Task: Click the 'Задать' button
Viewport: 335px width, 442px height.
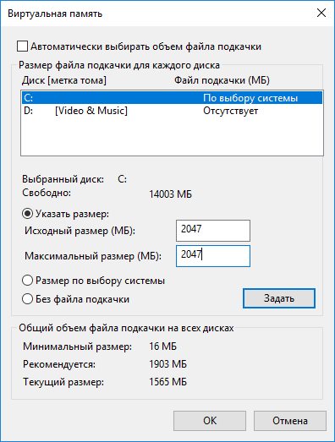Action: click(279, 298)
